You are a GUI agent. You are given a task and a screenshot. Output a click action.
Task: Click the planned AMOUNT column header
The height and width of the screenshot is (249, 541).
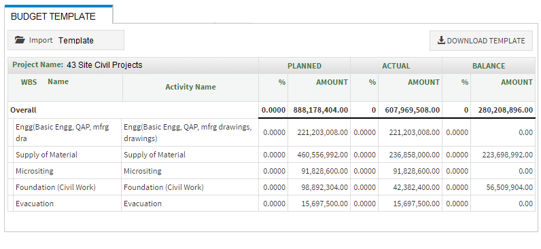pos(332,82)
